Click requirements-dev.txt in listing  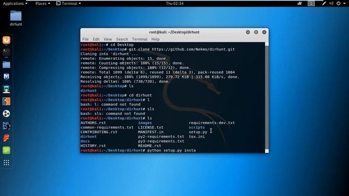click(212, 122)
